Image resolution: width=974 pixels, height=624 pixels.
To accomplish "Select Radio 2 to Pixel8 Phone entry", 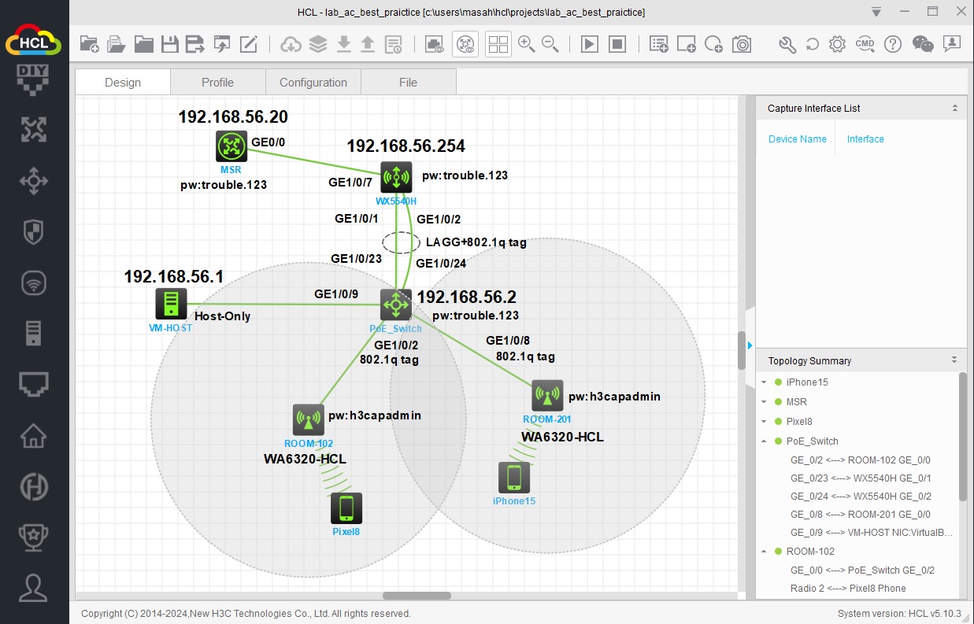I will pyautogui.click(x=848, y=589).
